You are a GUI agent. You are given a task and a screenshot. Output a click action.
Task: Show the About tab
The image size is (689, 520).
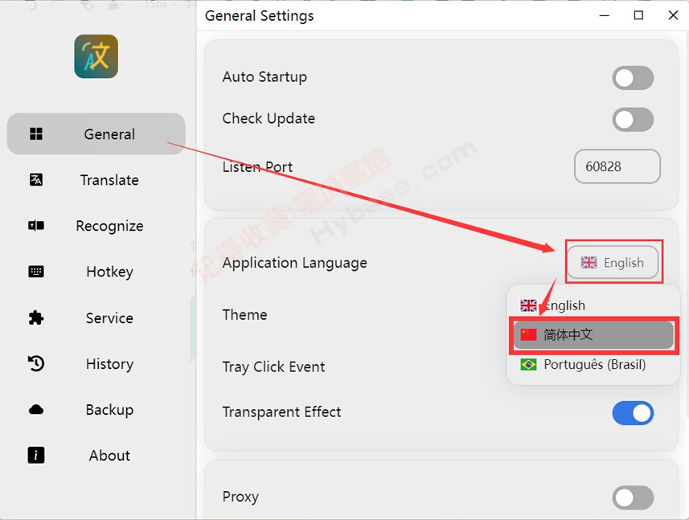96,456
